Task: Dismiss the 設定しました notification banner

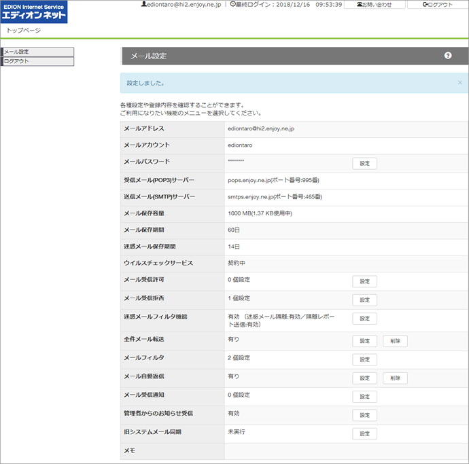Action: (x=459, y=82)
